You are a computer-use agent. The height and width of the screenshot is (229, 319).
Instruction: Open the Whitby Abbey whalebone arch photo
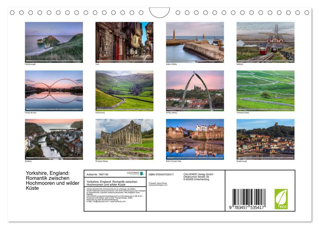tap(195, 91)
